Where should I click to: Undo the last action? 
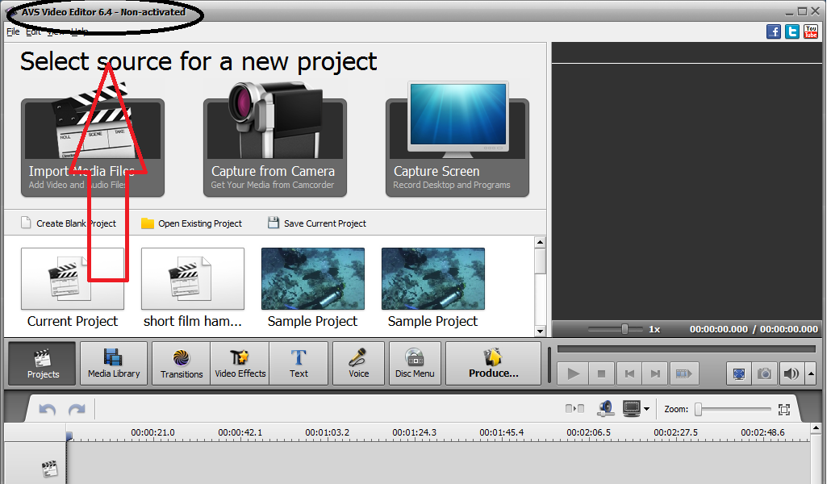47,409
